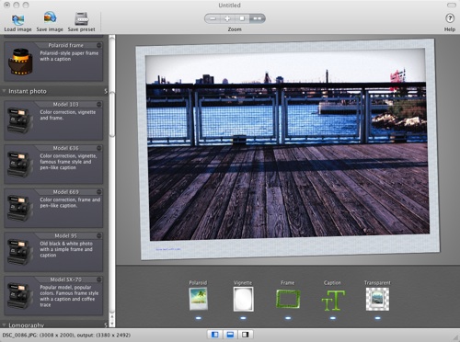The height and width of the screenshot is (342, 460).
Task: Toggle the blue indicator under Polaroid
Action: coord(199,318)
